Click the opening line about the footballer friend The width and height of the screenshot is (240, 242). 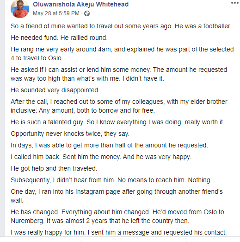[121, 26]
